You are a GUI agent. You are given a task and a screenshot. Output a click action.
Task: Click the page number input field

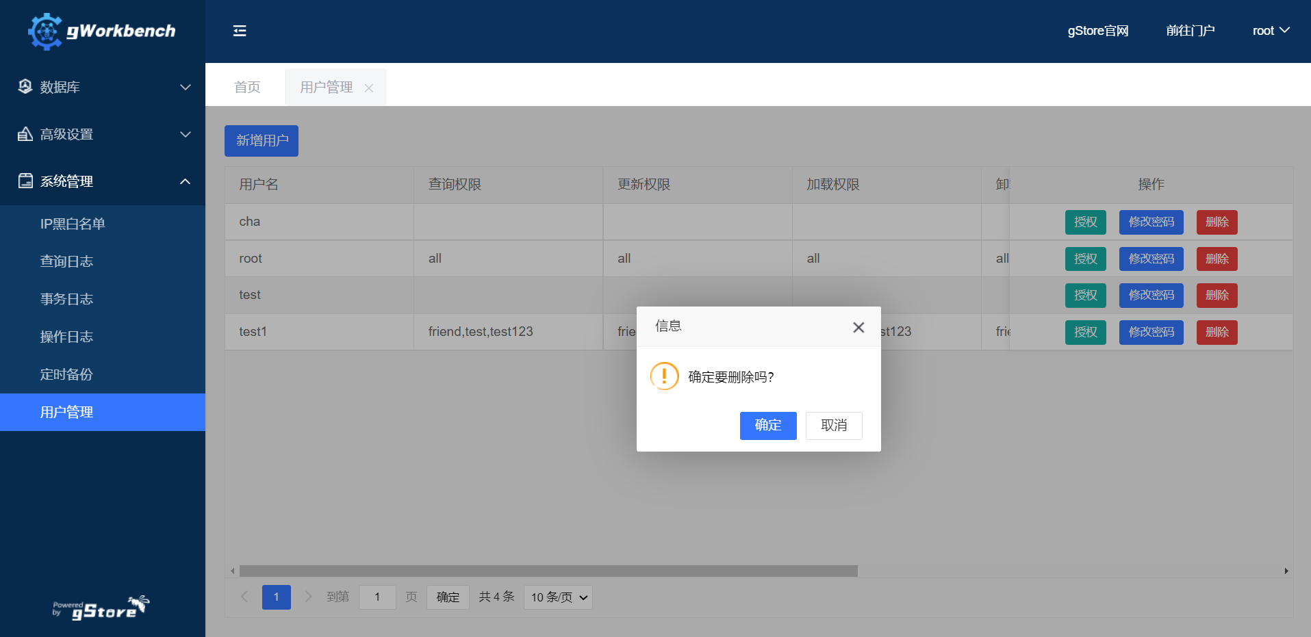tap(377, 597)
